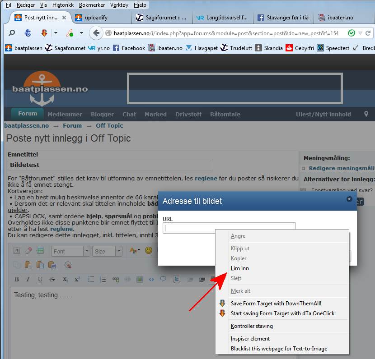This screenshot has width=375, height=359.
Task: Click the unlink editor icon
Action: (127, 279)
